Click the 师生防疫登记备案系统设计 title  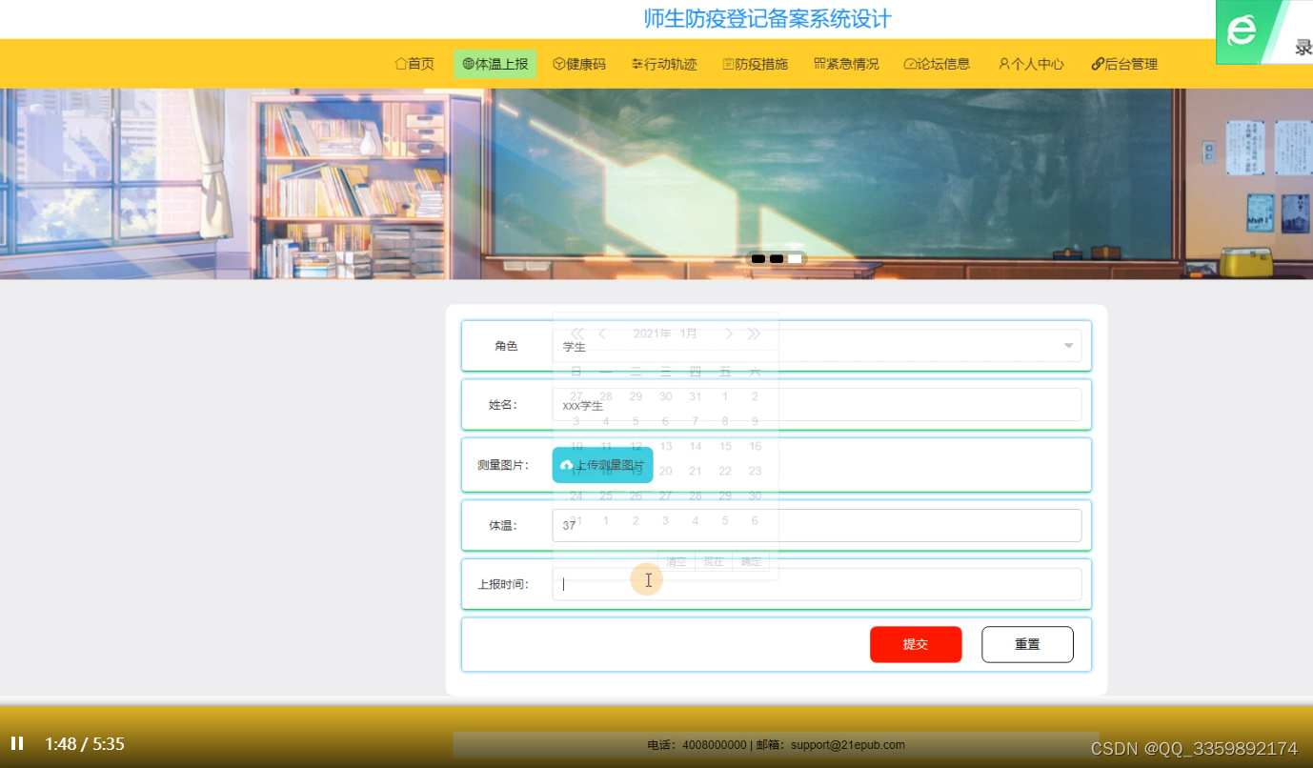768,19
